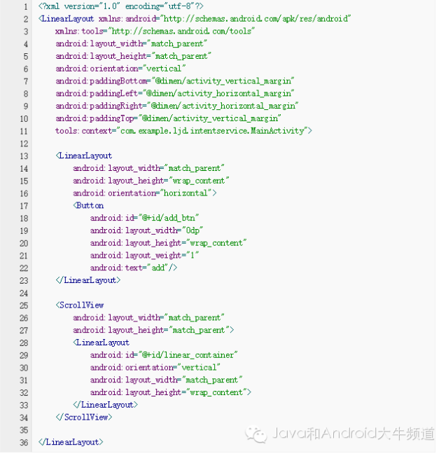The image size is (448, 456).
Task: Click the root LinearLayout xmlns:android line
Action: point(195,19)
